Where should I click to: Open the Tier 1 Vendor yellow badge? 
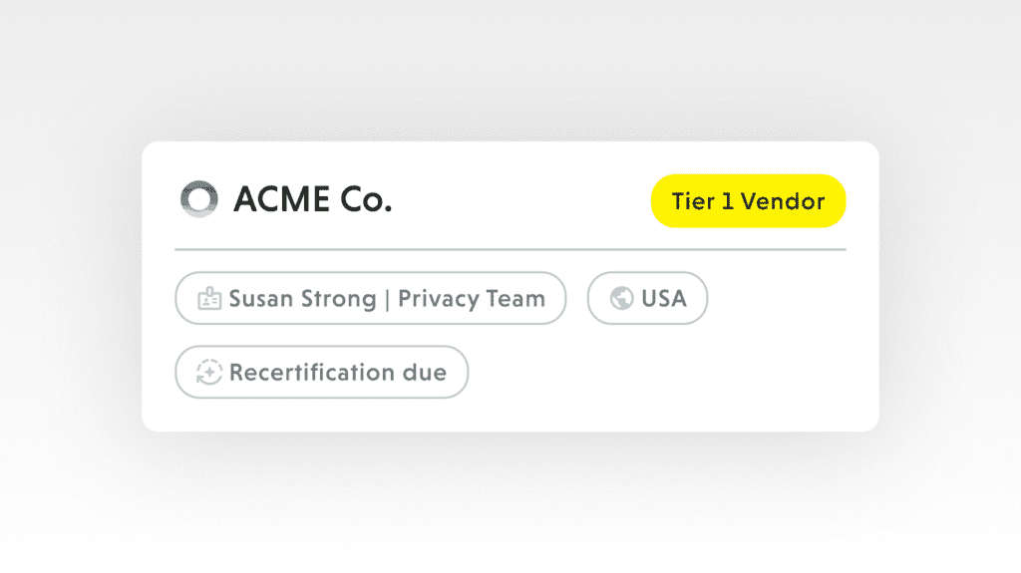tap(748, 201)
